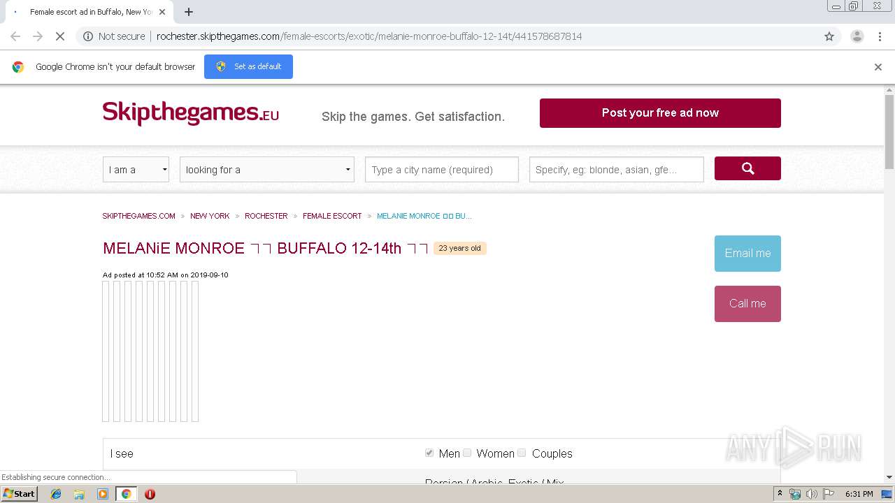Click the Skipthegames.eu logo
The width and height of the screenshot is (895, 503).
click(x=191, y=113)
